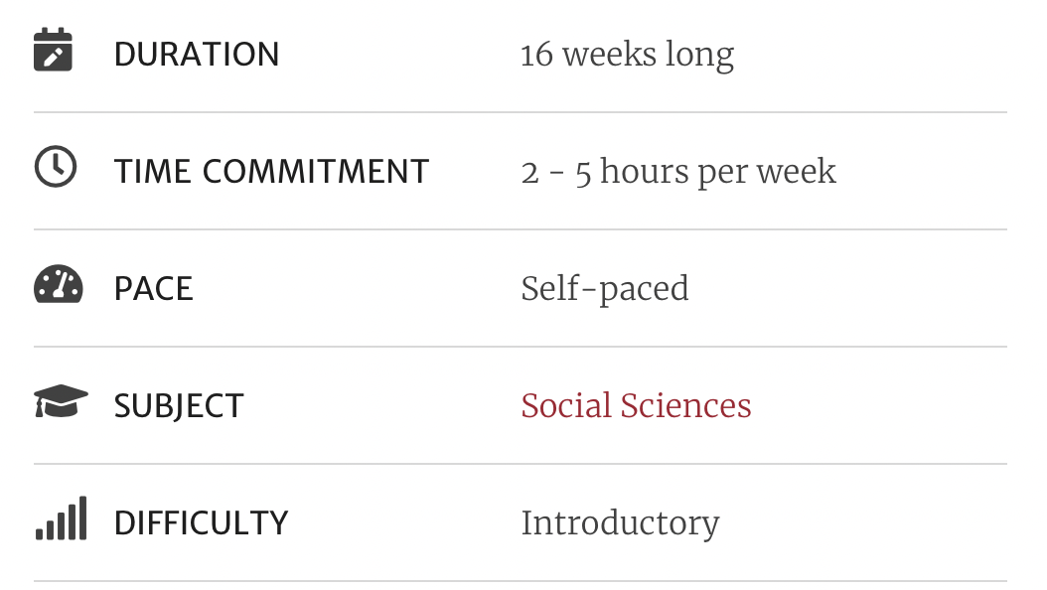Click the word 'hours' in time commitment
The height and width of the screenshot is (590, 1047).
644,172
